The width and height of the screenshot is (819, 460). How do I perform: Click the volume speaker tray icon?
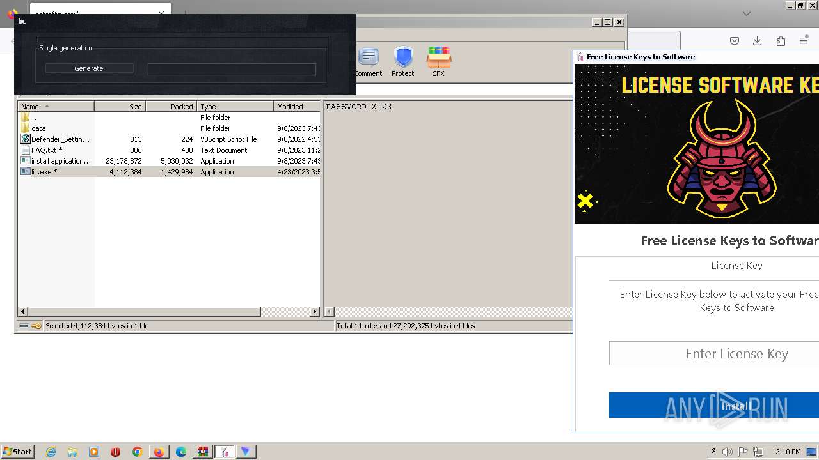[728, 452]
